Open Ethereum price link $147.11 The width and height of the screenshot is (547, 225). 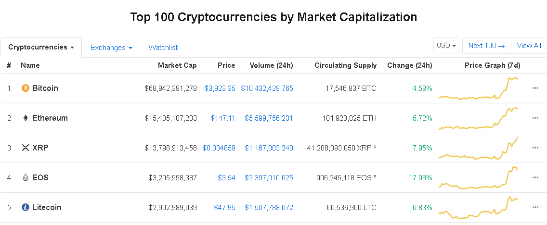(223, 118)
